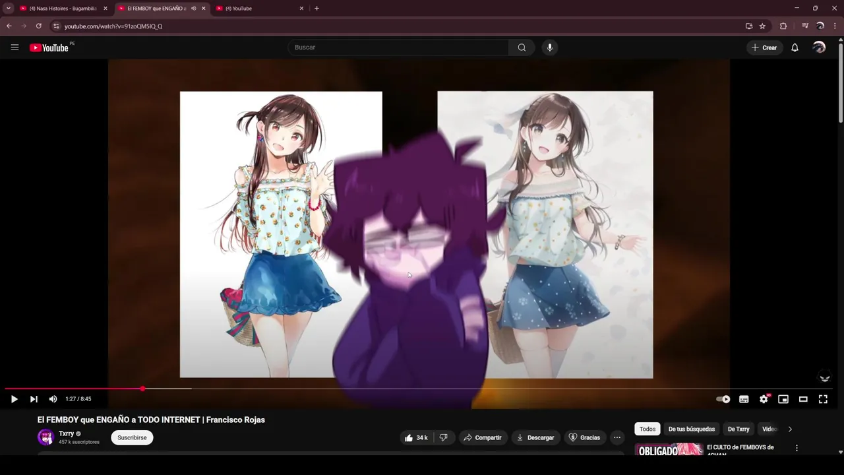Enter full screen mode
Screen dimensions: 844x475
point(823,399)
